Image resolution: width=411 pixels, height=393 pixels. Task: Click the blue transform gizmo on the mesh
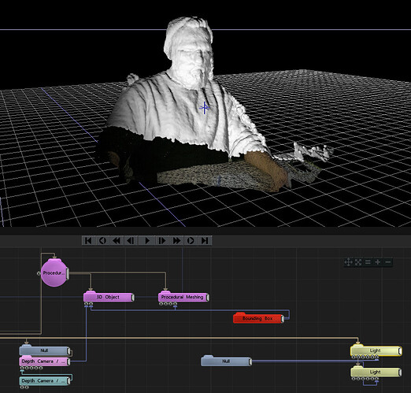click(205, 108)
